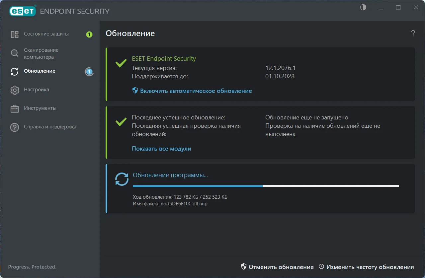Click the Help and support question icon
425x278 pixels.
15,127
